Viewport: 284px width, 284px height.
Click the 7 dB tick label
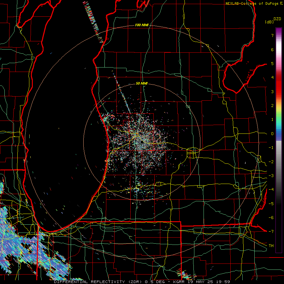(x=272, y=35)
